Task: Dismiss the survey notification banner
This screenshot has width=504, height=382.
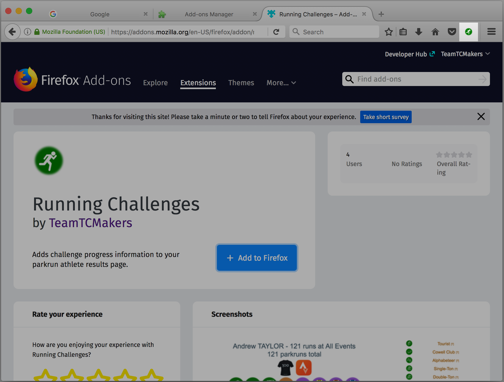Action: point(481,117)
